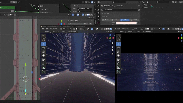Select the Rotate tool in right viewport
Image resolution: width=183 pixels, height=103 pixels.
118,48
